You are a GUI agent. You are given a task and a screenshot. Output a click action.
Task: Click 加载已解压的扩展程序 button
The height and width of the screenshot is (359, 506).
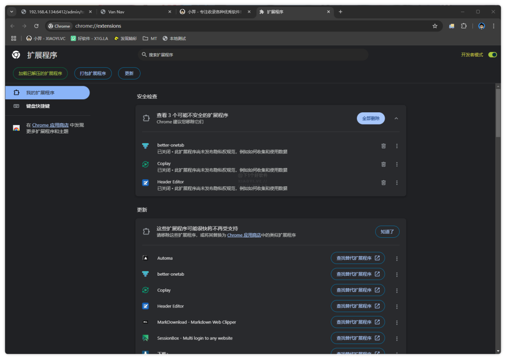pos(40,73)
